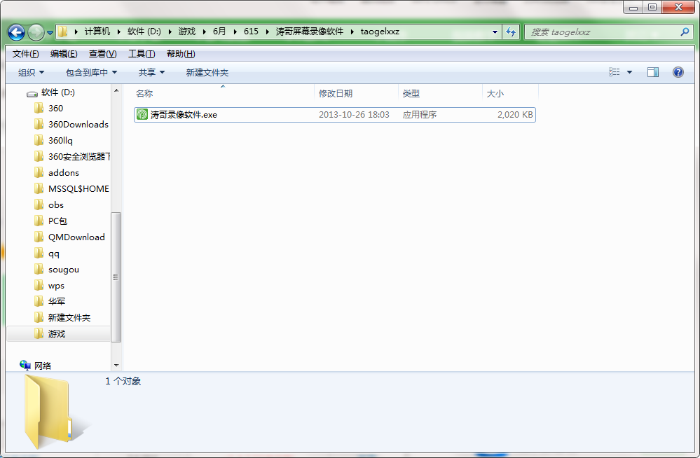Image resolution: width=700 pixels, height=458 pixels.
Task: Open the 包含到库中 dropdown
Action: coord(91,72)
